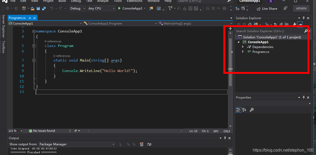Collapse the Main method code block
Image resolution: width=316 pixels, height=155 pixels.
pos(34,61)
